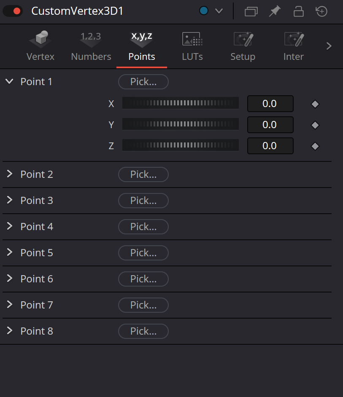Expand the Point 7 section
The image size is (343, 397).
(10, 304)
